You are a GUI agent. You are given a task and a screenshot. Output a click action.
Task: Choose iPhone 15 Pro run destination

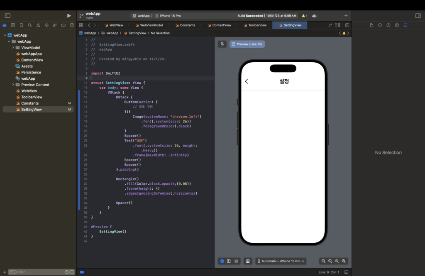point(168,16)
